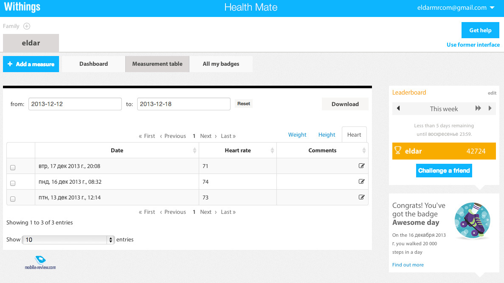Click the date пнд, 16 дек 2013 г., 08:32
This screenshot has width=504, height=283.
(x=70, y=182)
